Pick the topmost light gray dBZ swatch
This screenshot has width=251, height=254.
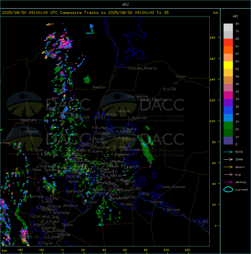click(x=228, y=27)
